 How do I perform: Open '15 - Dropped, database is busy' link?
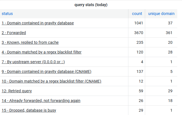point(29,110)
